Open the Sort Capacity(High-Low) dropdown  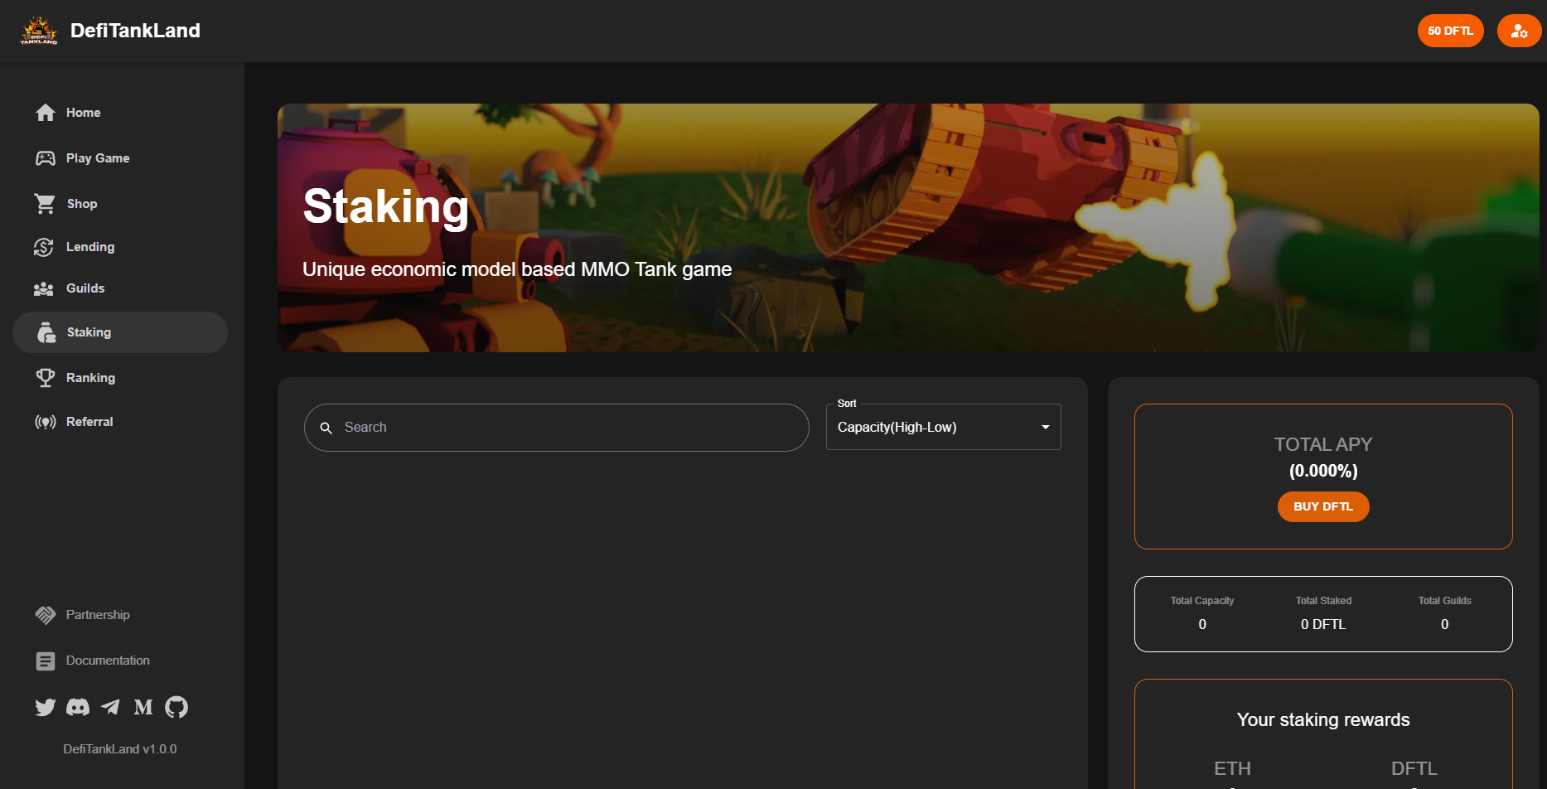[x=943, y=427]
